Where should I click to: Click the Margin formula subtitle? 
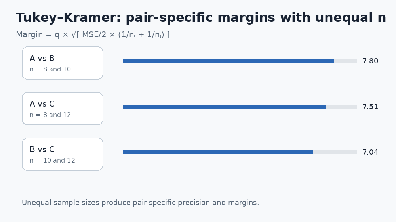click(93, 34)
